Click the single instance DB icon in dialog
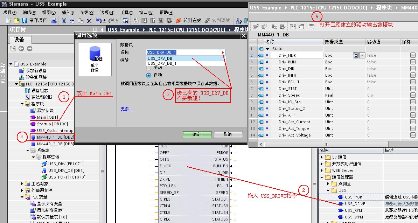The width and height of the screenshot is (418, 223). click(x=95, y=60)
